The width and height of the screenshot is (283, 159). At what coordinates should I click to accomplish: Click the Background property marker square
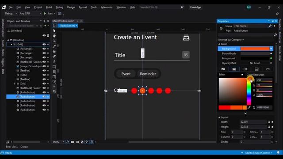coord(271,49)
